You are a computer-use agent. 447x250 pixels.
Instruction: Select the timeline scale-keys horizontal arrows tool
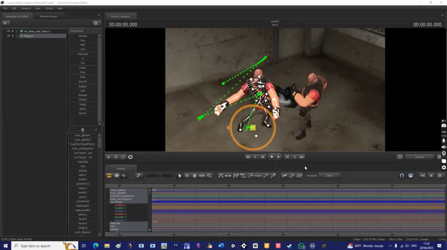(x=202, y=176)
